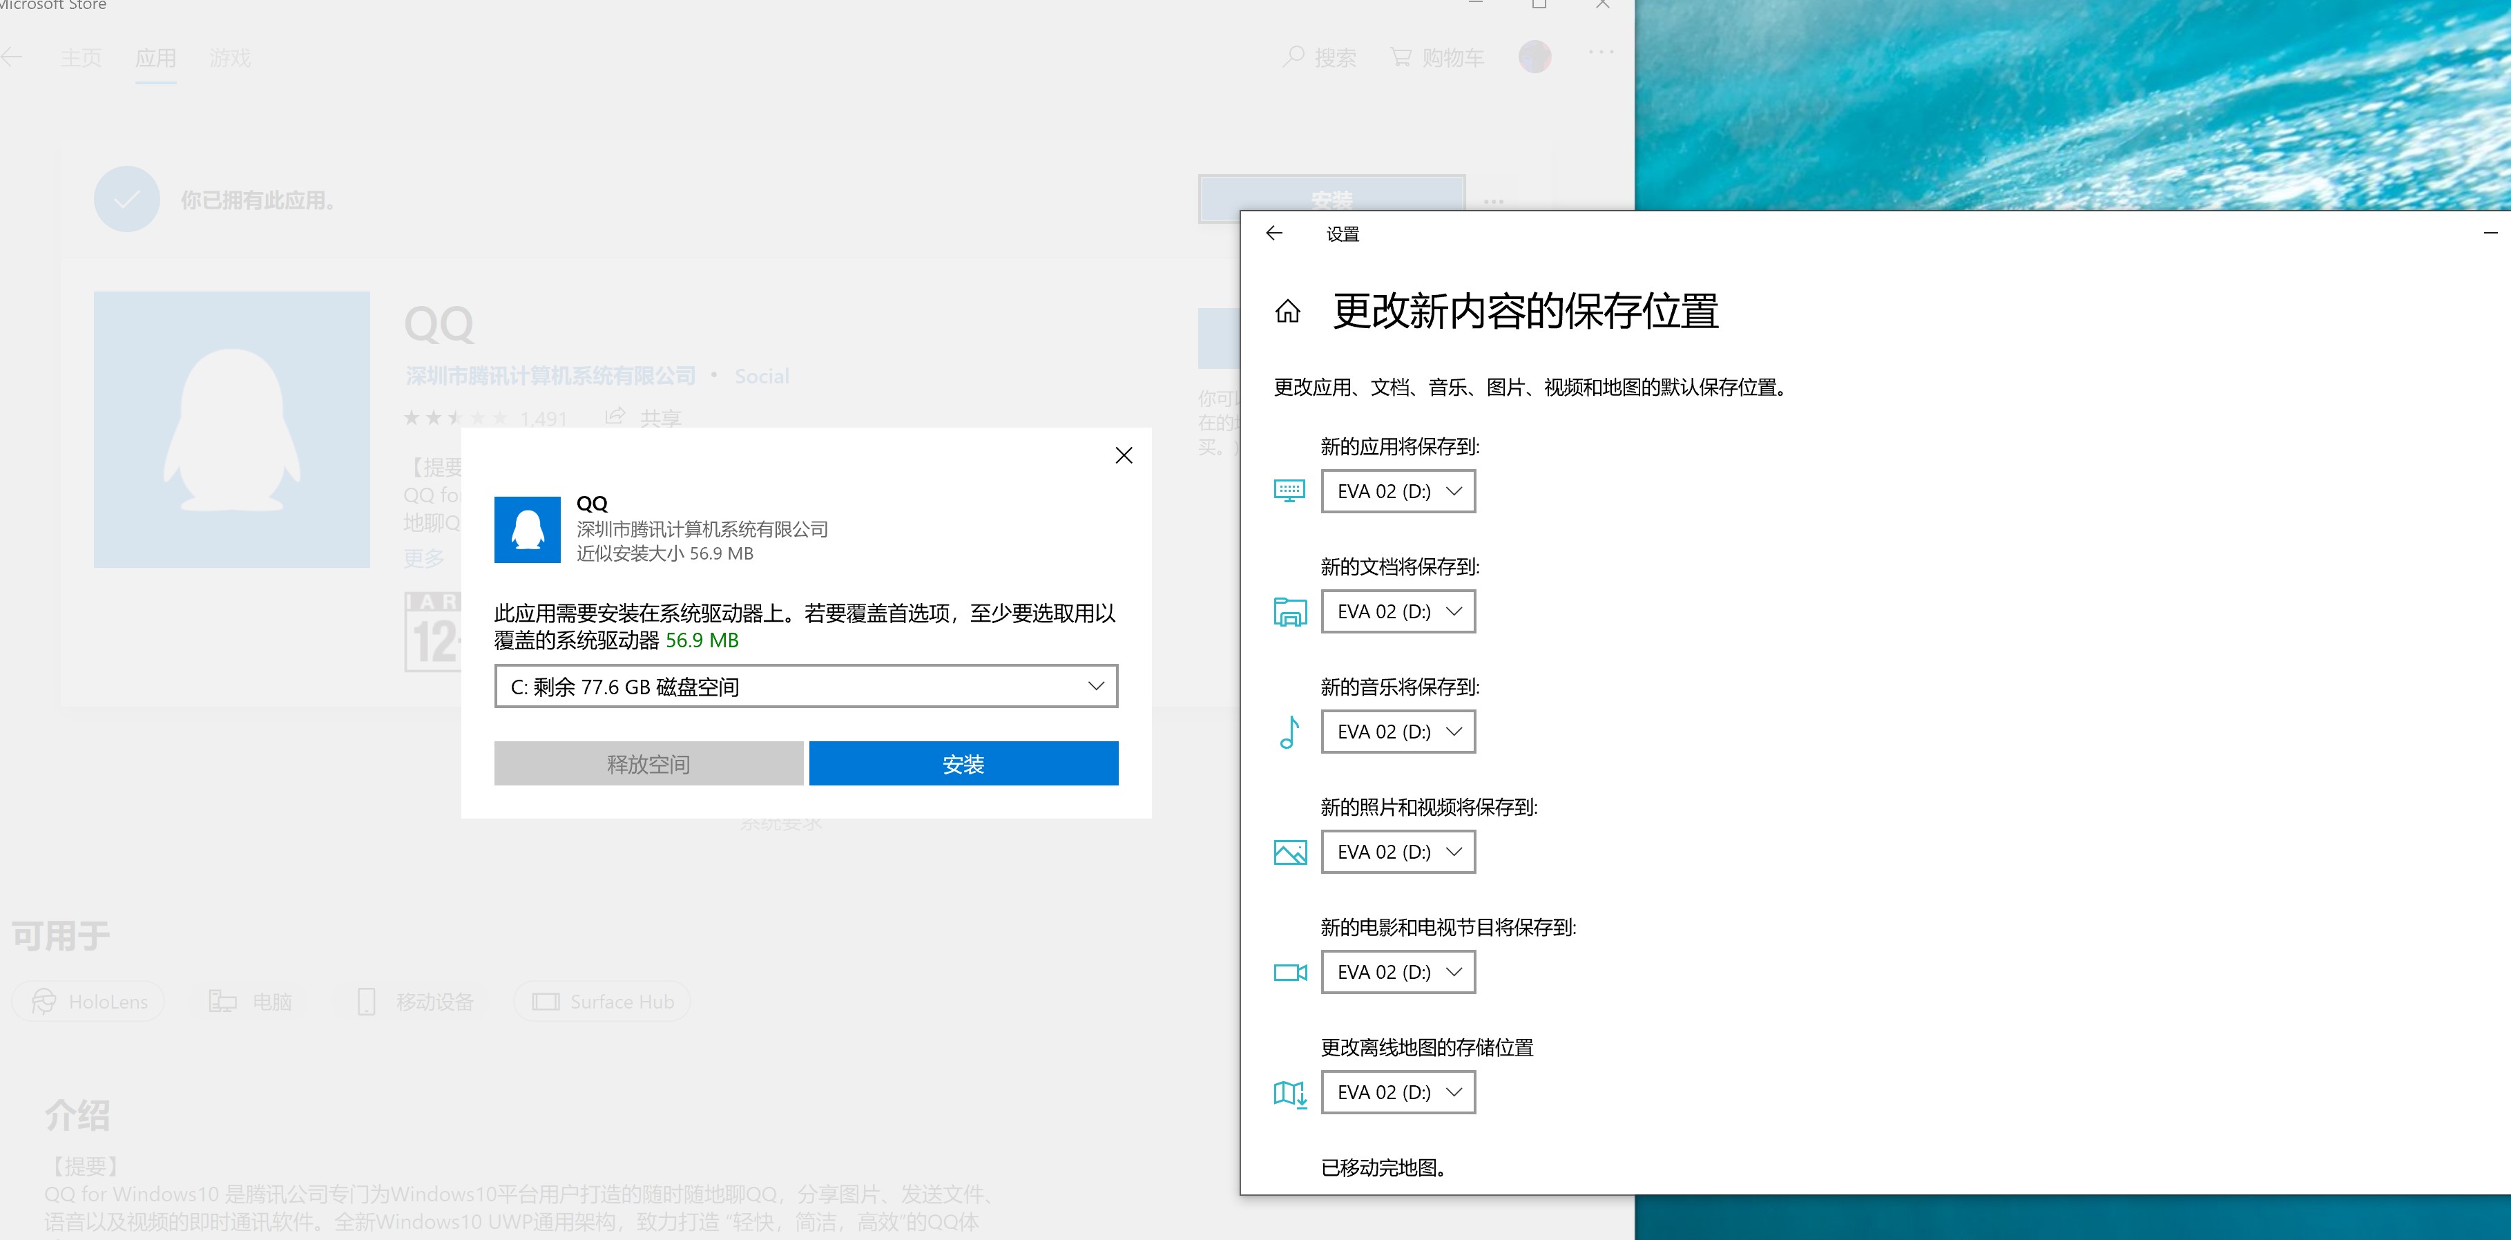The width and height of the screenshot is (2511, 1240).
Task: Click the 释放空间 button
Action: 648,763
